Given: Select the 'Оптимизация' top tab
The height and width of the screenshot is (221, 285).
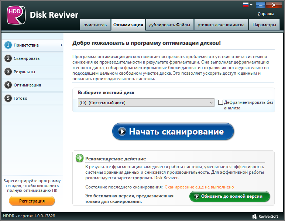Looking at the screenshot, I should tap(128, 25).
